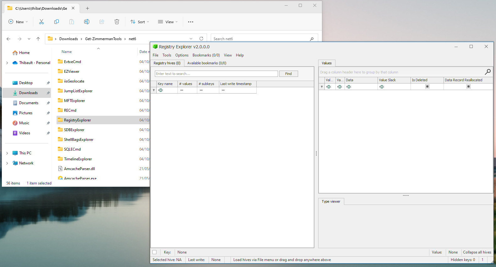The width and height of the screenshot is (496, 267).
Task: Click the chevron after Downloads in breadcrumb
Action: tap(82, 39)
